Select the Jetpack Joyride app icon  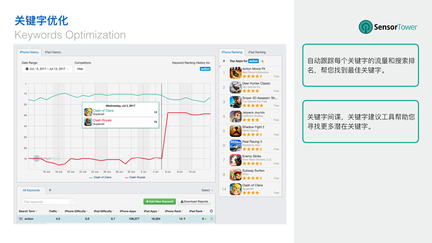235,116
